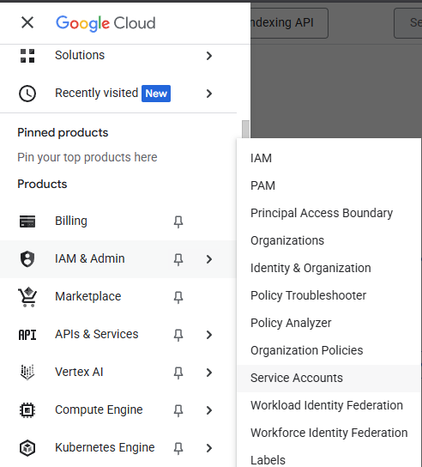
Task: Click the Google Cloud logo
Action: (x=105, y=23)
